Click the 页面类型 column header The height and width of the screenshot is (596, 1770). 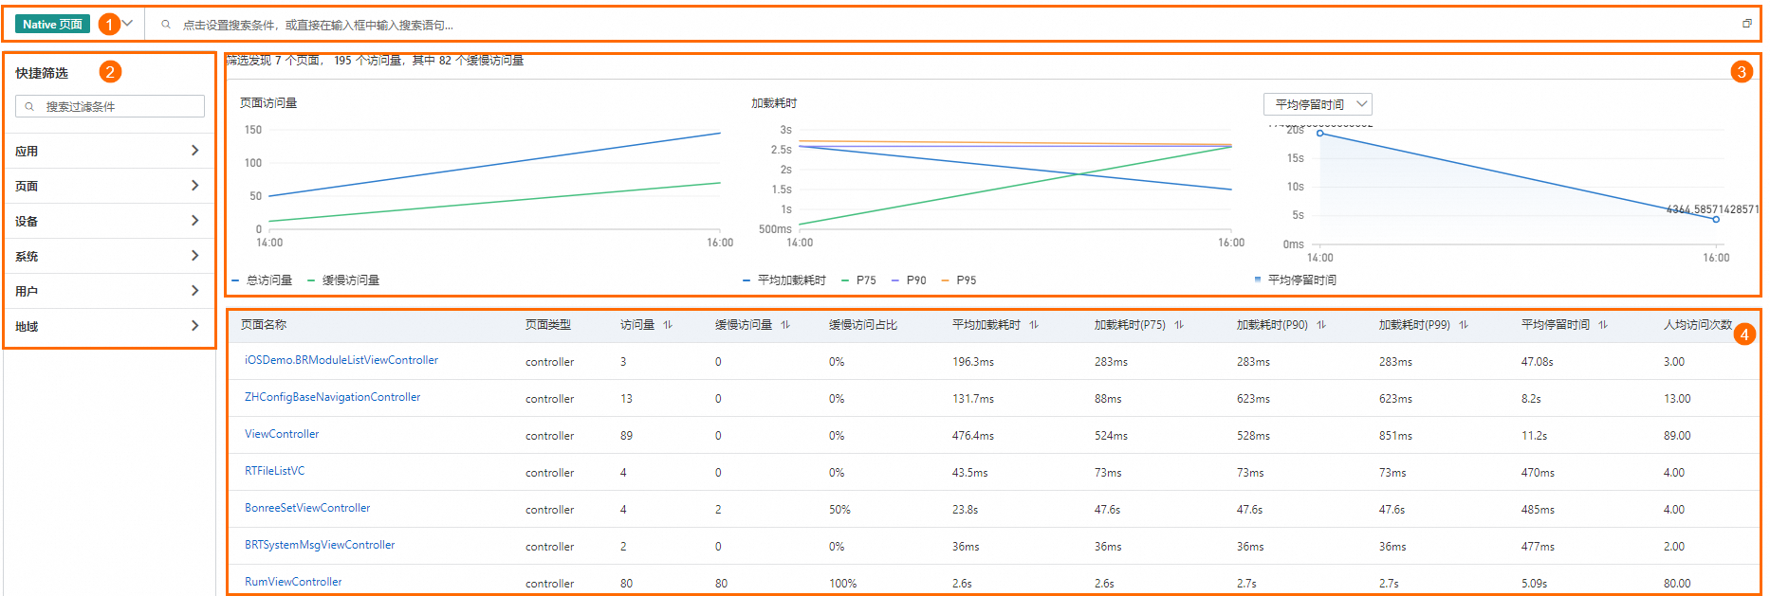548,324
